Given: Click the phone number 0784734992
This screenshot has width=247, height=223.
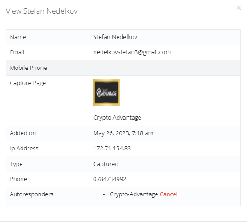Looking at the screenshot, I should click(110, 179).
